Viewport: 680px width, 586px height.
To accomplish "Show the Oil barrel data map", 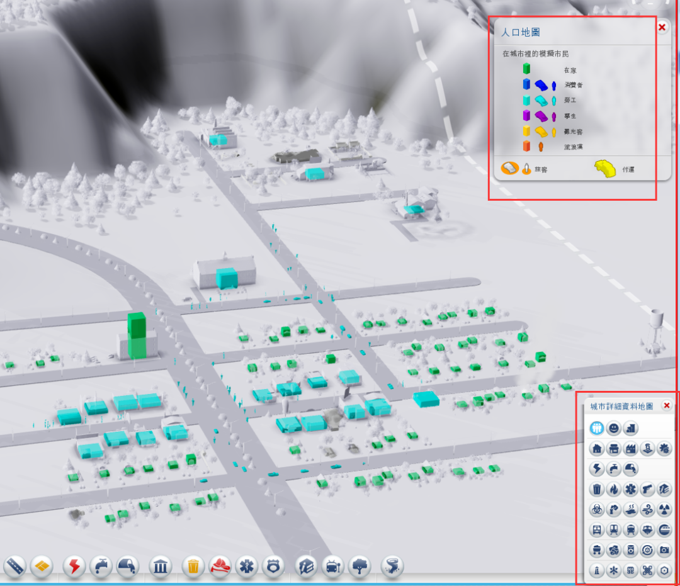I will pyautogui.click(x=630, y=550).
